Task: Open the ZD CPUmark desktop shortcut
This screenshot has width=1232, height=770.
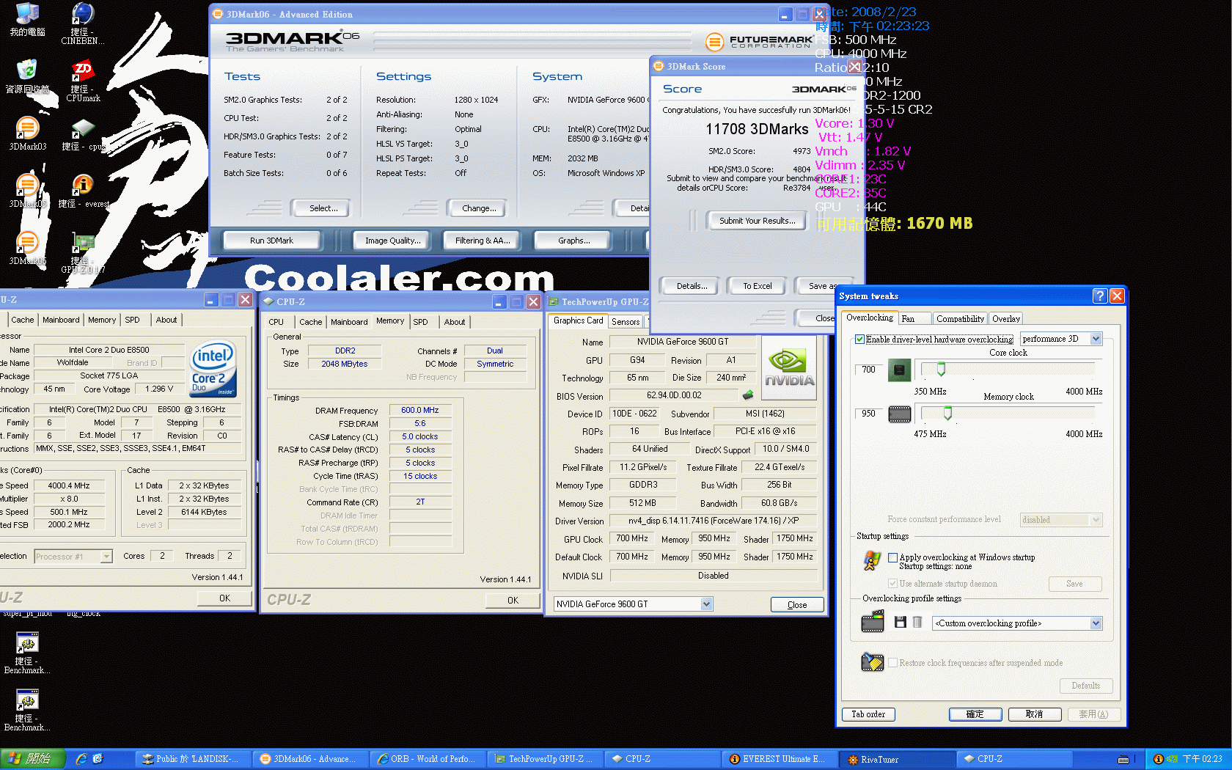Action: 83,80
